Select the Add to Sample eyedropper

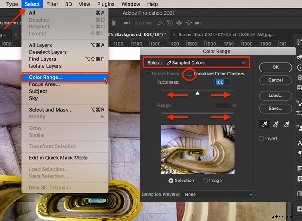tap(275, 124)
